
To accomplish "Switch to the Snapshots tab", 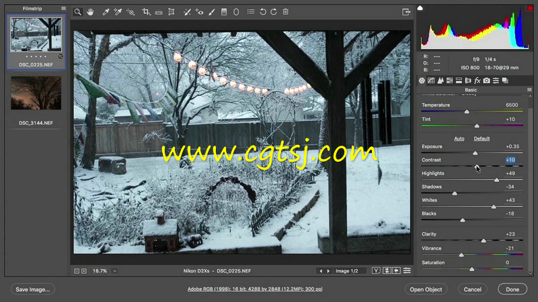I will (x=505, y=81).
